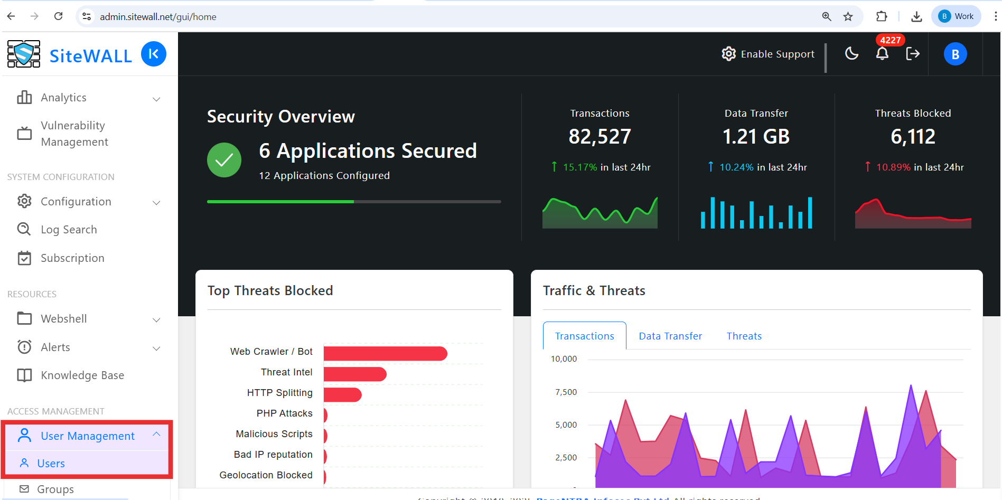Open the Knowledge Base link
The width and height of the screenshot is (1002, 500).
pyautogui.click(x=82, y=375)
